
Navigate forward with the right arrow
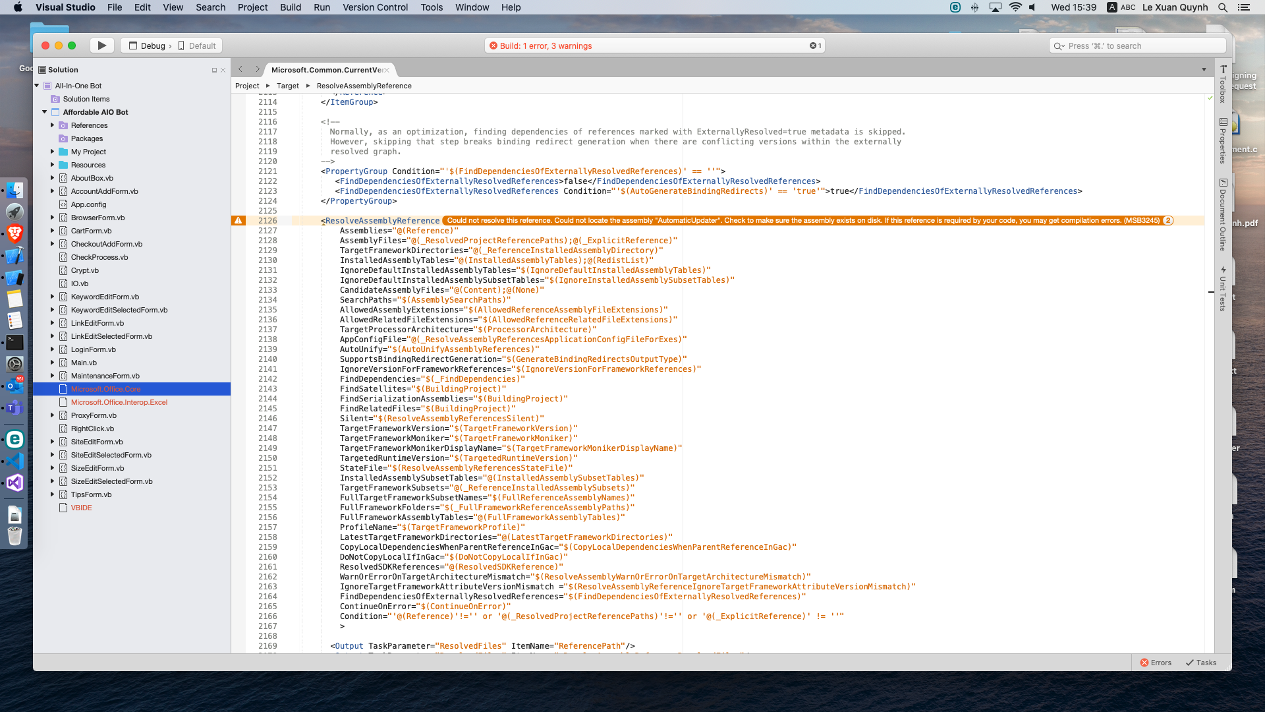(x=258, y=69)
